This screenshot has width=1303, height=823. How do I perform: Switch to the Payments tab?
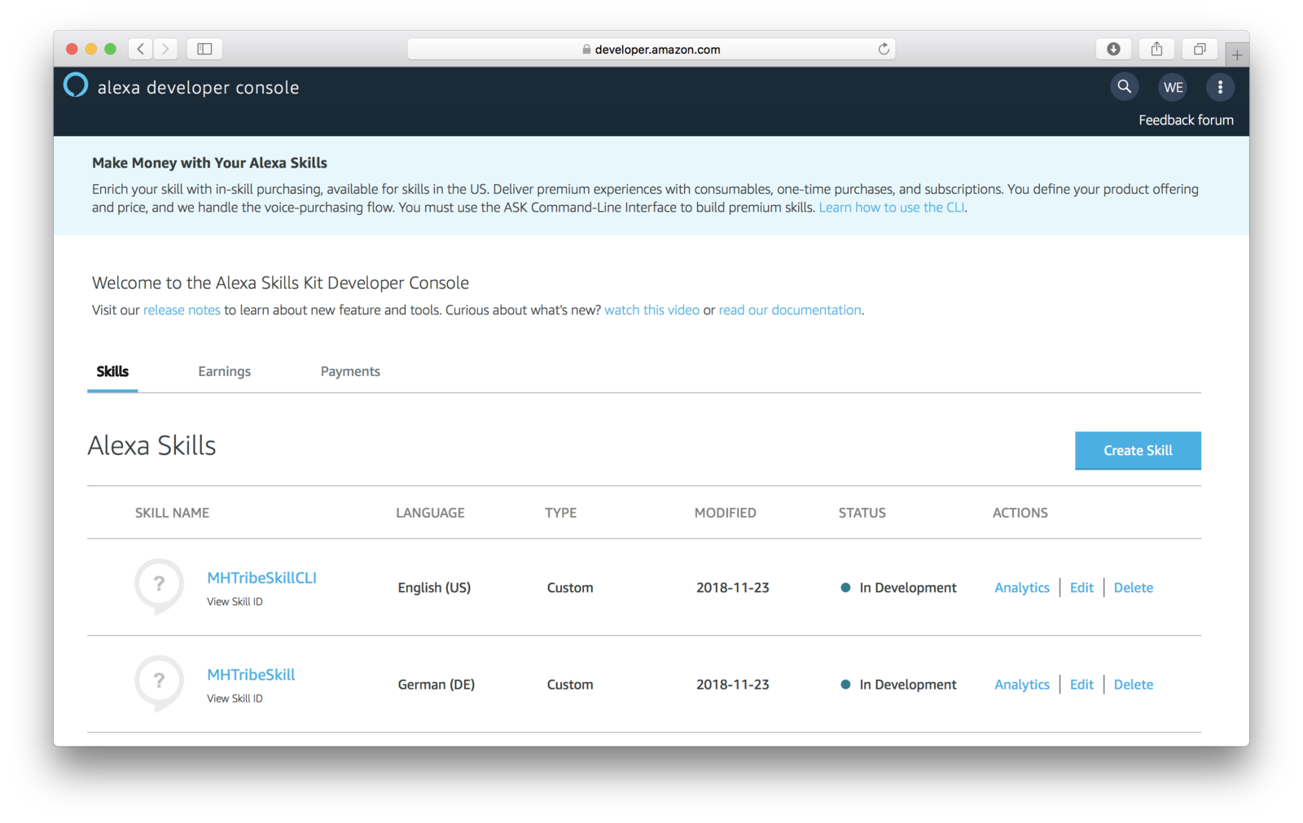tap(350, 371)
